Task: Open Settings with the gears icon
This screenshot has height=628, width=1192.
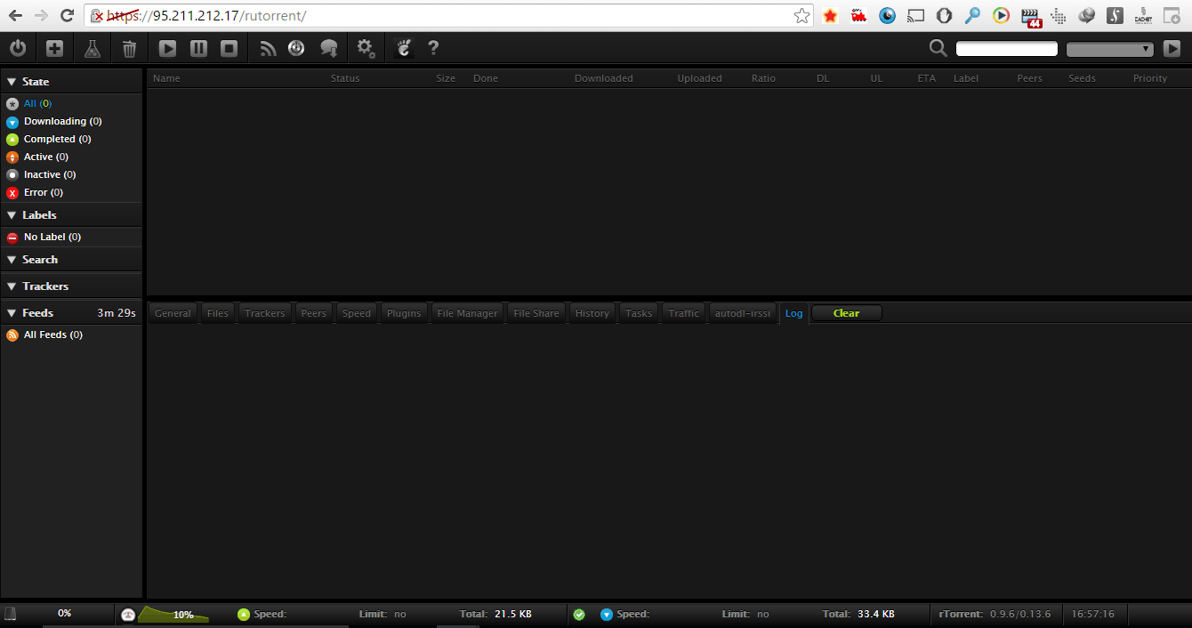Action: click(x=366, y=49)
